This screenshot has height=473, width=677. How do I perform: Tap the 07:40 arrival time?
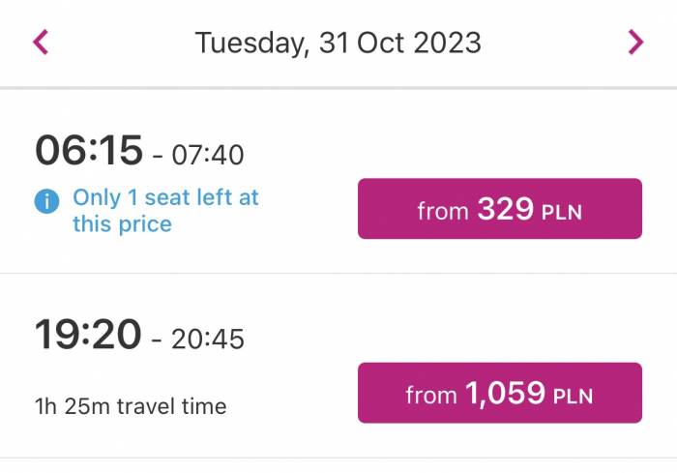[x=208, y=155]
